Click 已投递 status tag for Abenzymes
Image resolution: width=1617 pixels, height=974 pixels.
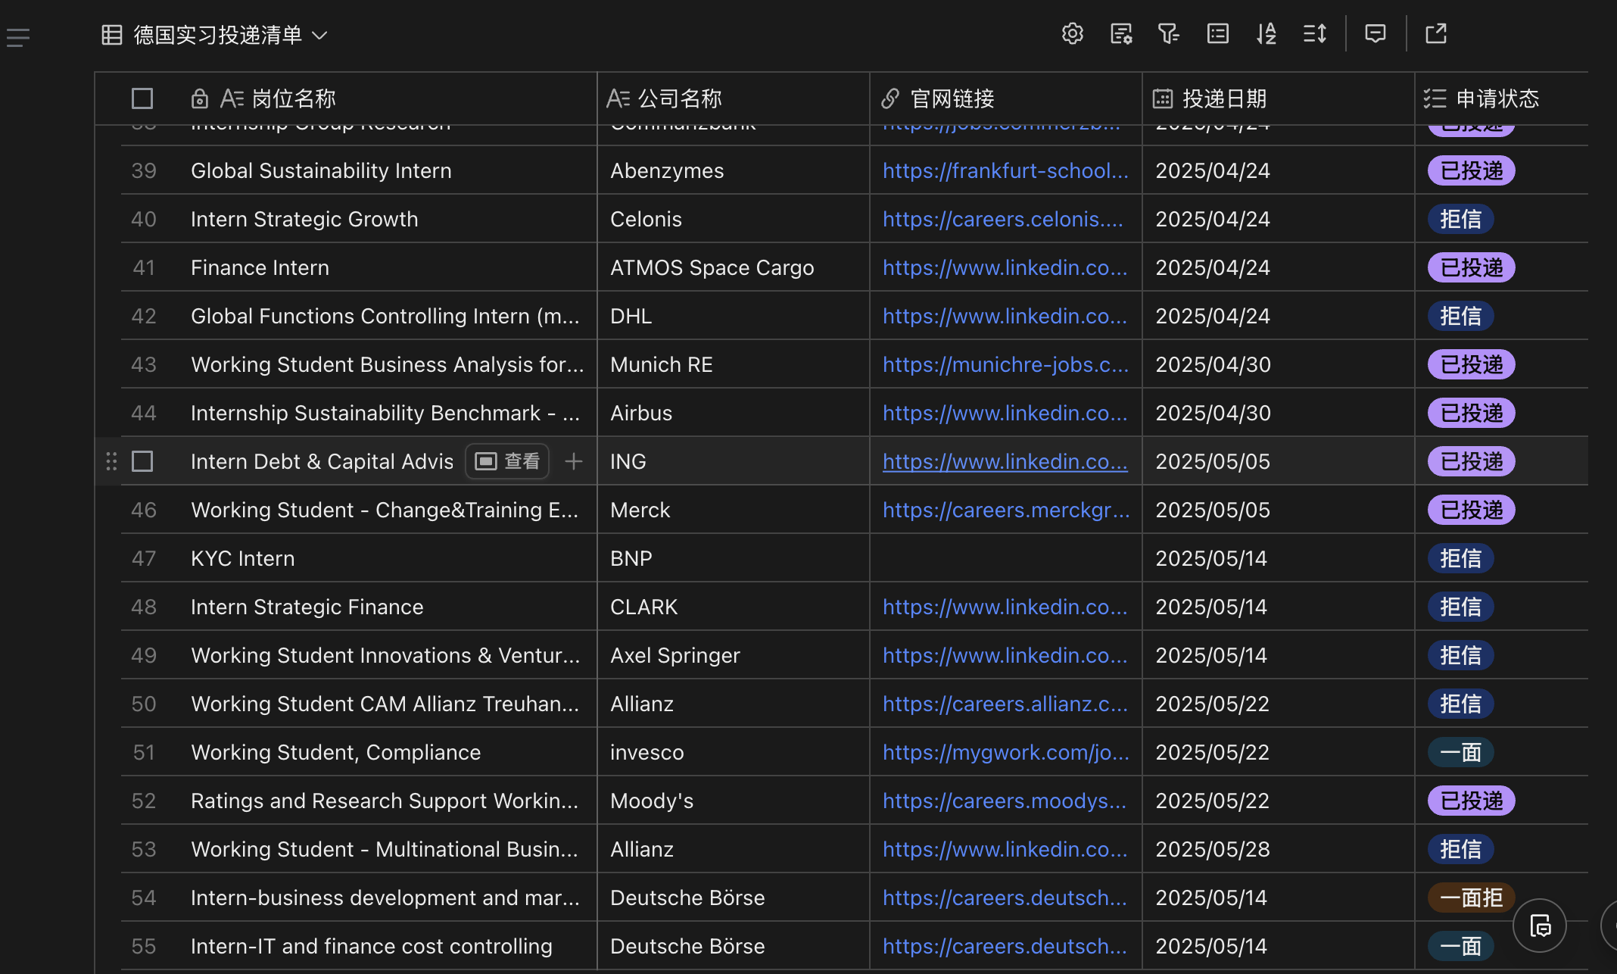[x=1471, y=170]
